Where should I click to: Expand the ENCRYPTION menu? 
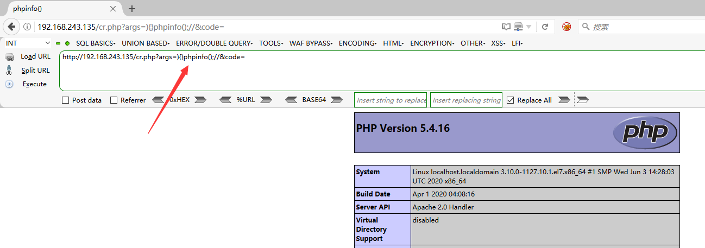tap(433, 43)
